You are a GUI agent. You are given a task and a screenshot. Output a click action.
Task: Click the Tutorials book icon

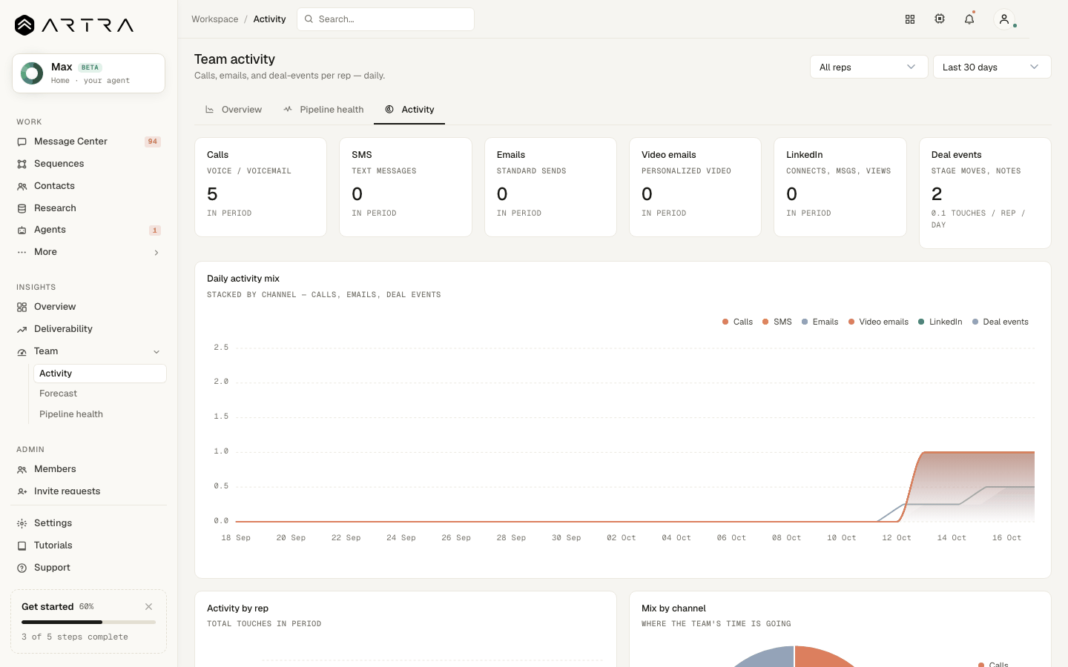pos(22,545)
